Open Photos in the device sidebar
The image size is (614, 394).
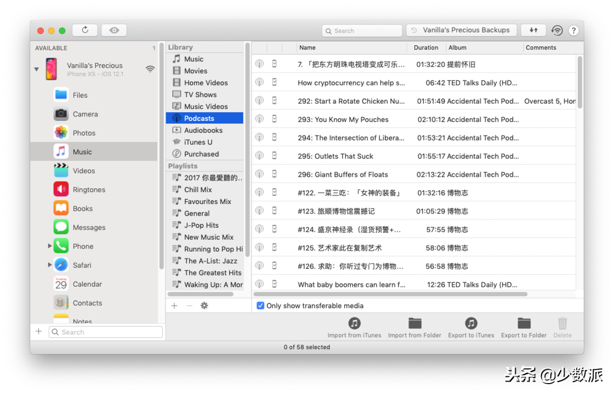[x=94, y=133]
